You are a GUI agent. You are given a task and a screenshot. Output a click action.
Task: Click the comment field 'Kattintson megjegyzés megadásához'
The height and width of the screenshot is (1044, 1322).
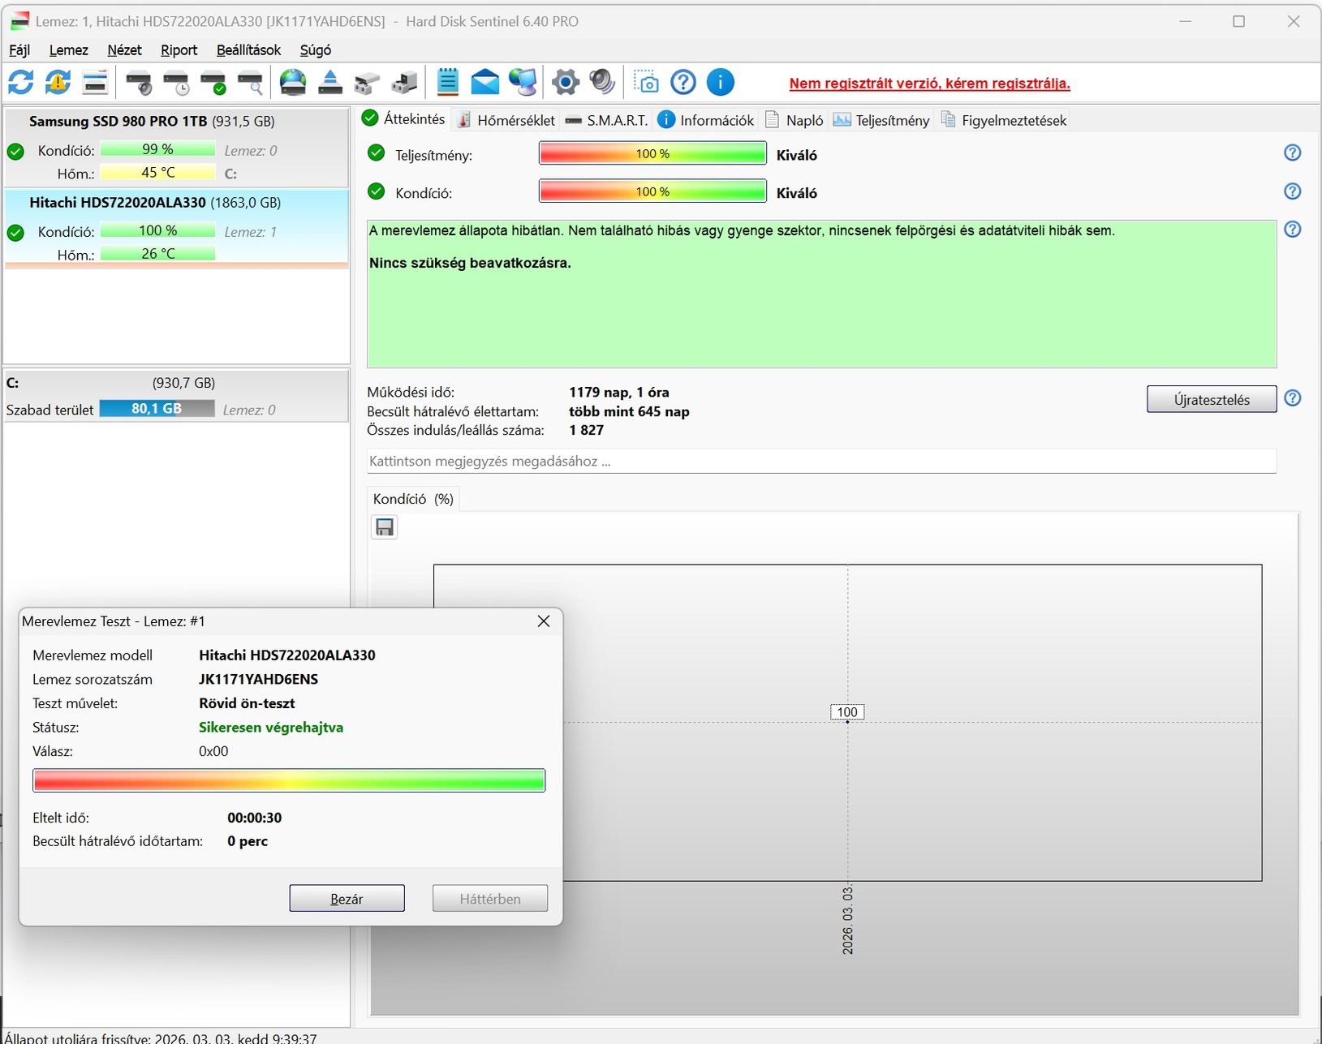821,462
